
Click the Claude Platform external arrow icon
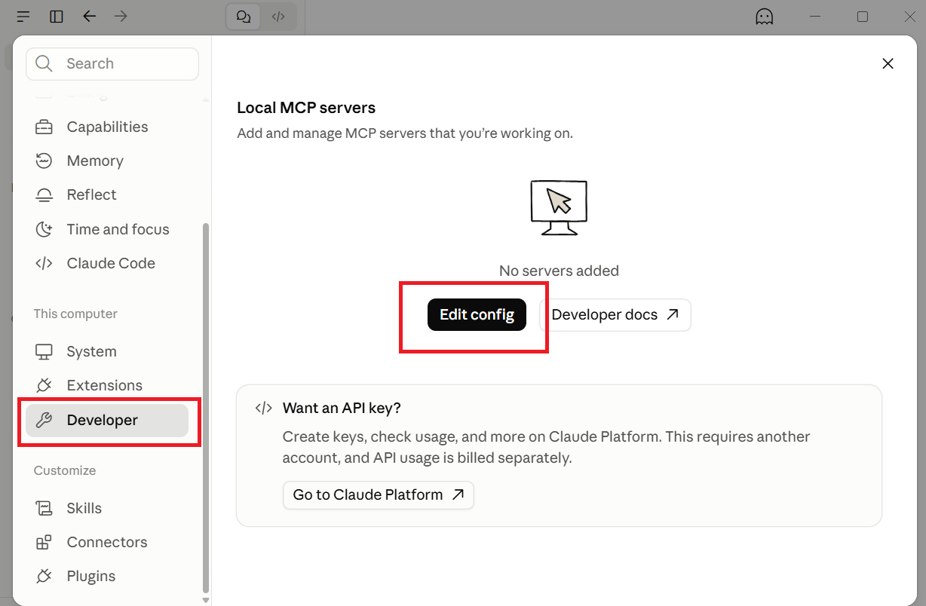tap(458, 495)
